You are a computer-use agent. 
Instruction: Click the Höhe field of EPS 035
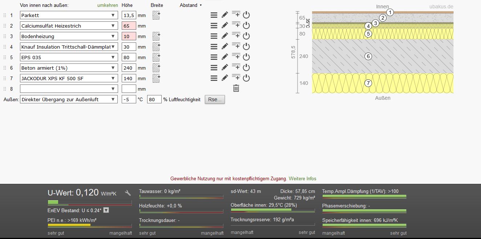pyautogui.click(x=129, y=57)
